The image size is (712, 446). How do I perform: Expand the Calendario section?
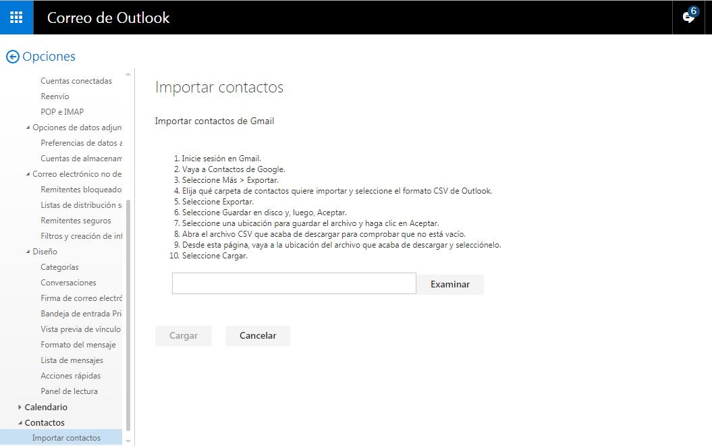tap(20, 407)
